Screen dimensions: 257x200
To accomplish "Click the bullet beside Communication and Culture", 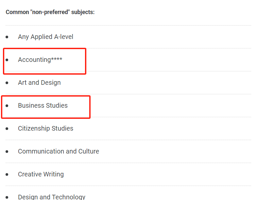I will [7, 152].
